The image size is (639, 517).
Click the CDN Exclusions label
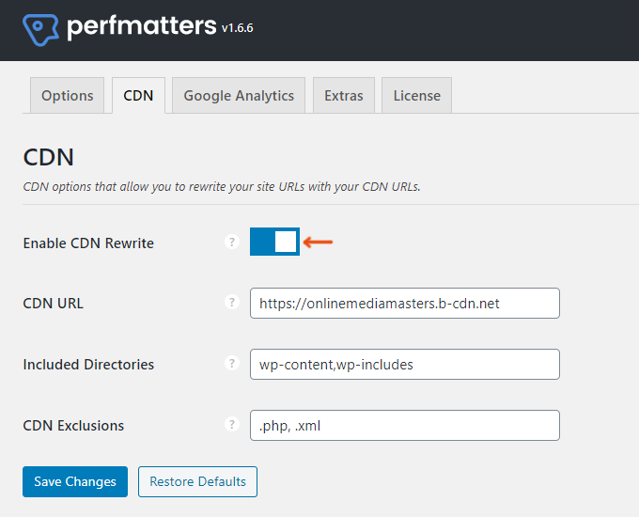pyautogui.click(x=73, y=425)
